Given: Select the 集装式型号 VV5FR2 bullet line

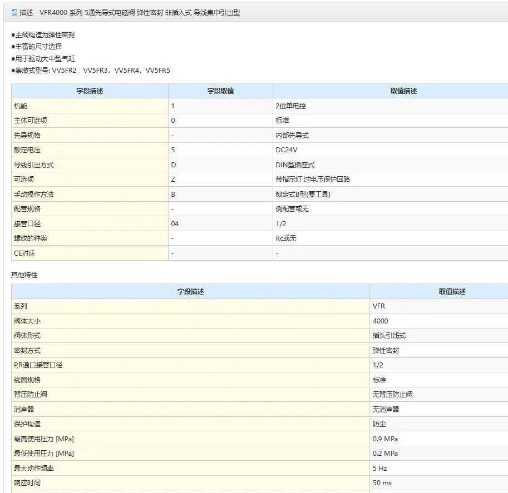Looking at the screenshot, I should (x=91, y=70).
